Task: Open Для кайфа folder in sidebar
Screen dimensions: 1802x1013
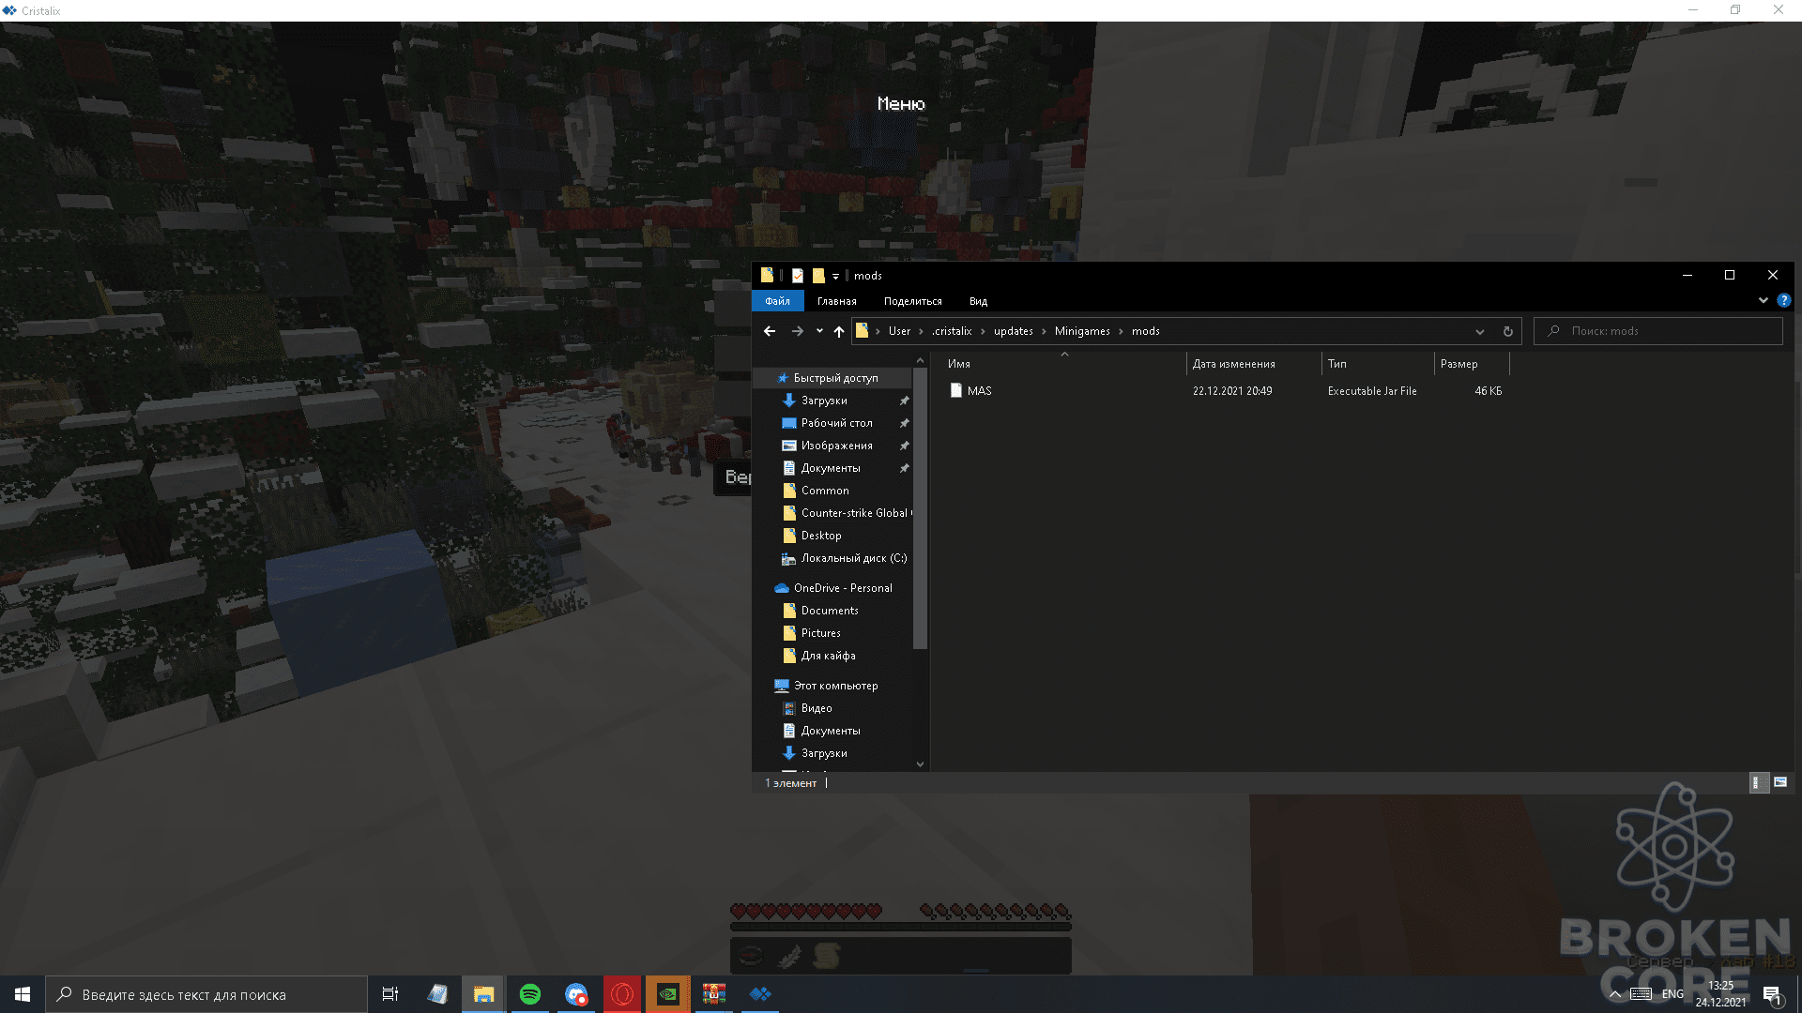Action: tap(828, 656)
